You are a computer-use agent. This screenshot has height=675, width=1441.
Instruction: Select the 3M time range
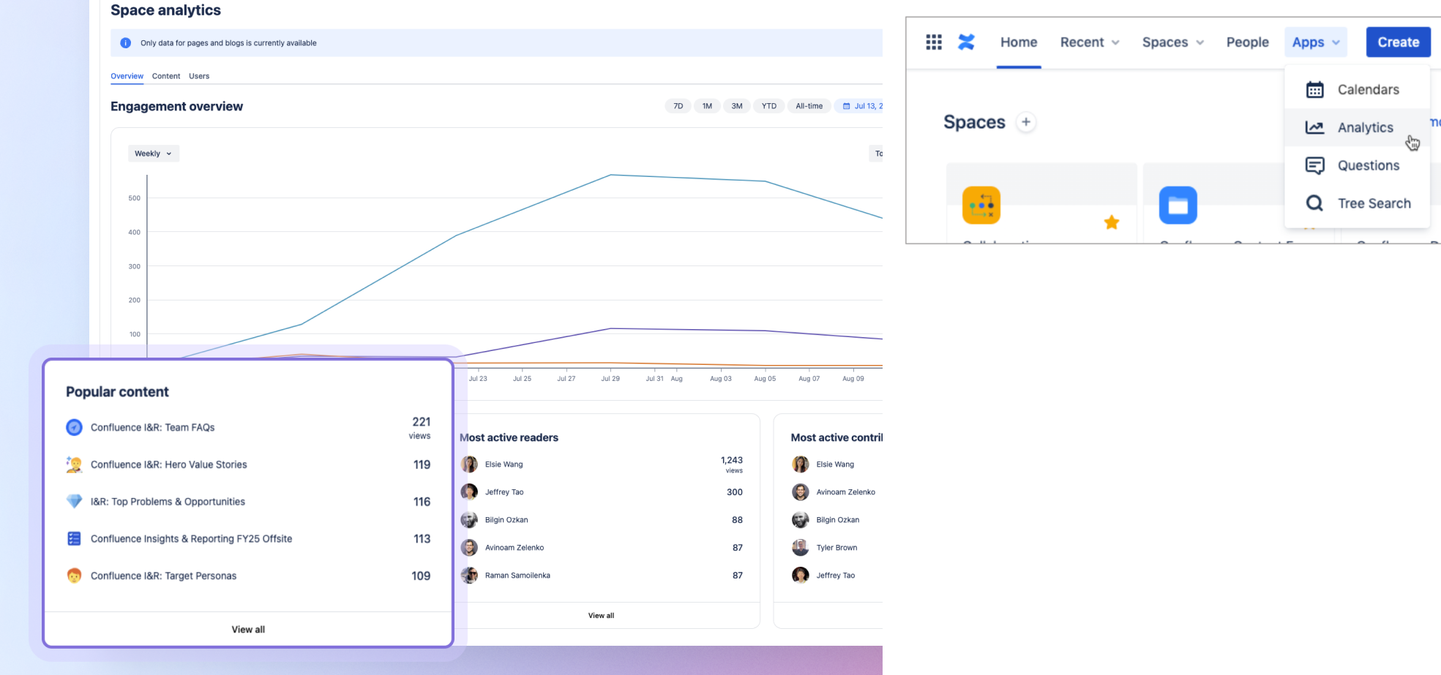tap(737, 106)
